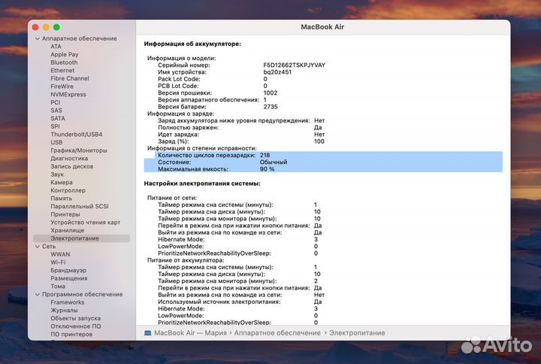Open the Брандмауэр entry
The height and width of the screenshot is (364, 541).
pos(68,271)
